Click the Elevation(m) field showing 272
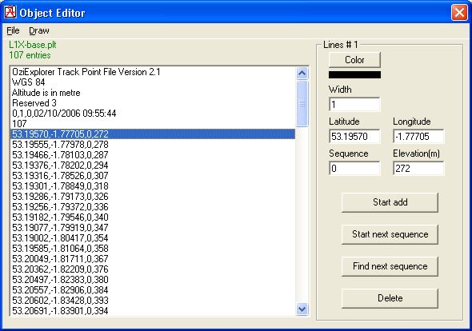 [x=418, y=168]
